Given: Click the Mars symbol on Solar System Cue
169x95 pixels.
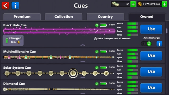Looking at the screenshot, I should (x=51, y=73).
